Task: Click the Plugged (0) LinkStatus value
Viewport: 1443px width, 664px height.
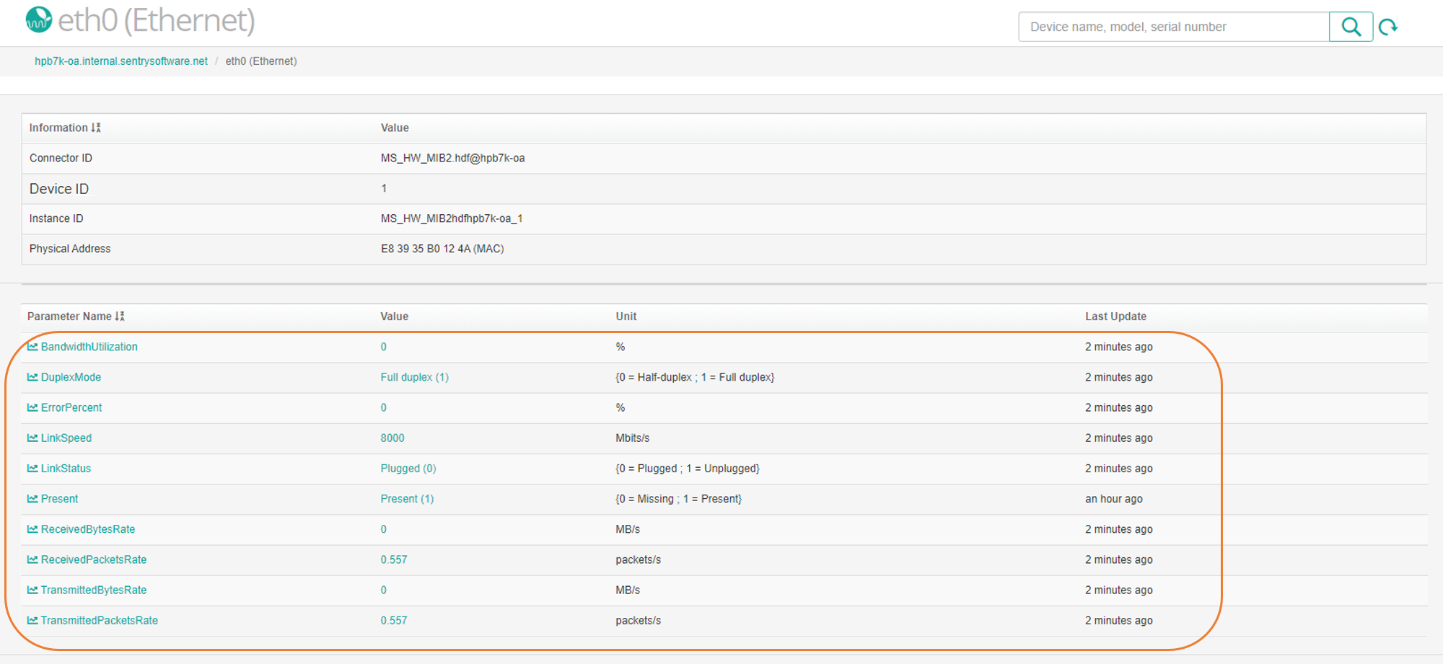Action: tap(408, 468)
